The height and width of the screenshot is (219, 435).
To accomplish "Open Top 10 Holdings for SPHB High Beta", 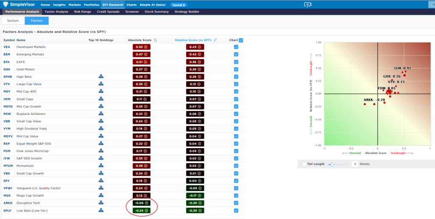I will tap(101, 77).
